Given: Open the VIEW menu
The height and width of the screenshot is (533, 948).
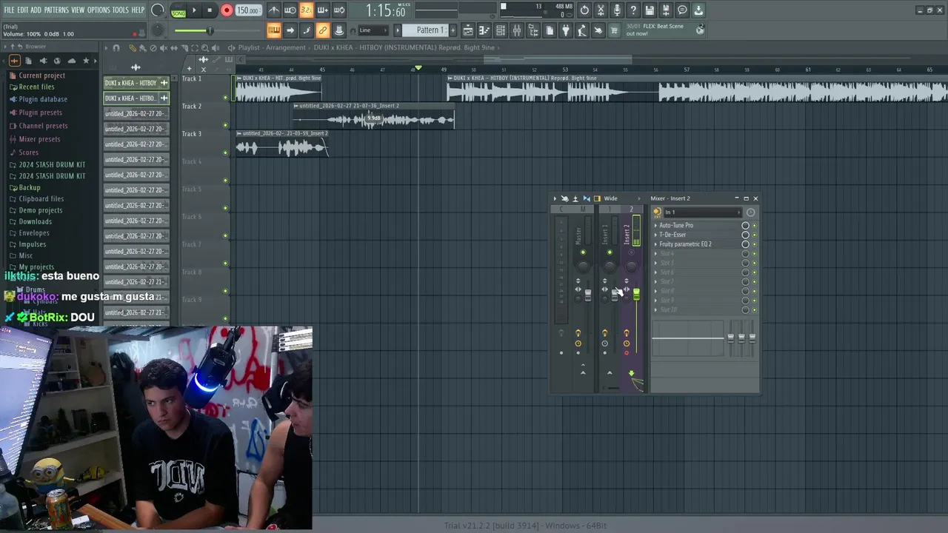Looking at the screenshot, I should tap(78, 10).
